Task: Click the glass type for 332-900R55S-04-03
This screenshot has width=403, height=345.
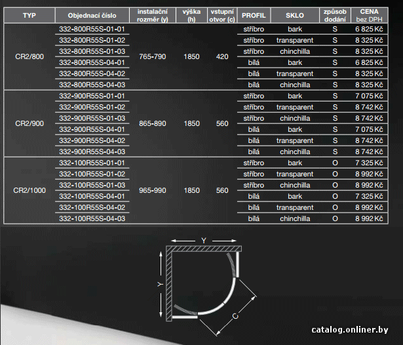Action: (x=295, y=152)
